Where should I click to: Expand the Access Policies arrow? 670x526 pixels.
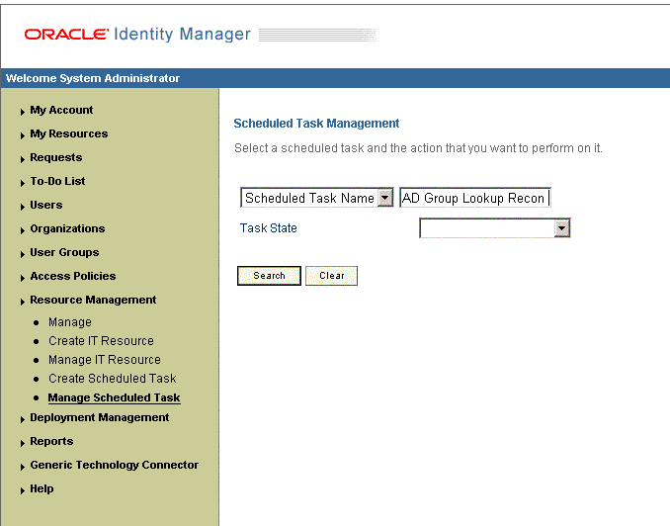(x=22, y=278)
